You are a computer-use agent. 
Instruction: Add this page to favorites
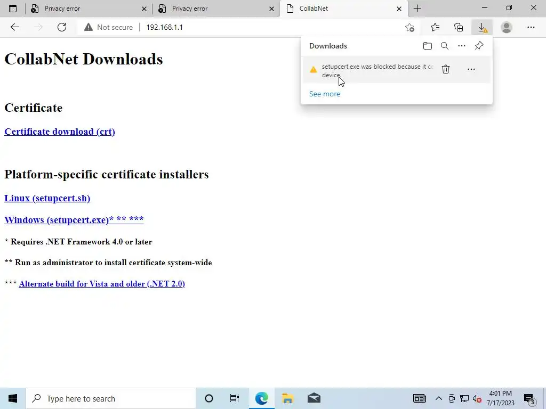410,27
